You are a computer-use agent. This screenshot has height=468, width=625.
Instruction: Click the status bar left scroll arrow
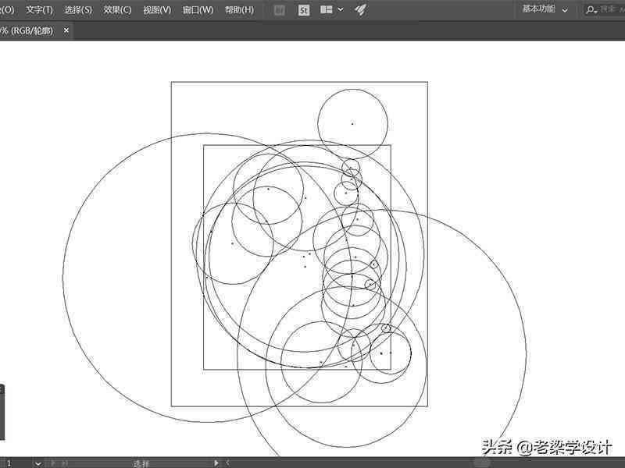click(228, 463)
